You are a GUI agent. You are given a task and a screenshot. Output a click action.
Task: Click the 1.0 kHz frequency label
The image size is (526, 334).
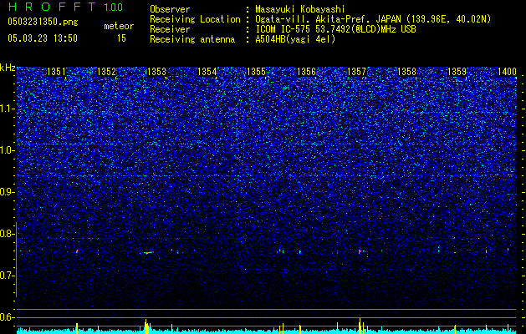click(8, 150)
